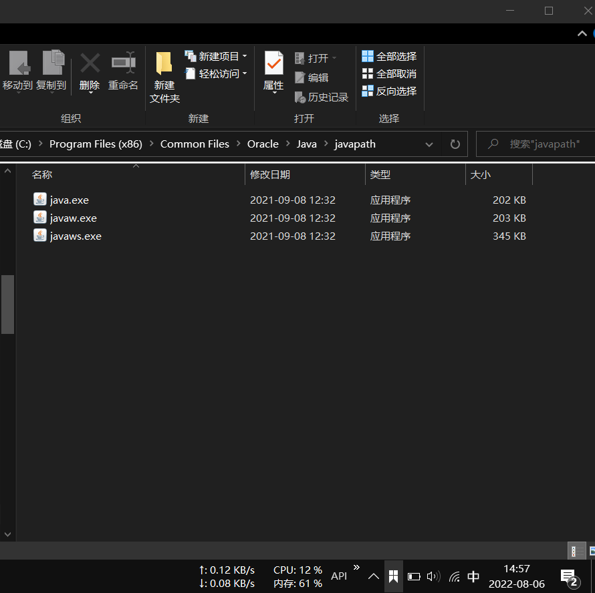595x593 pixels.
Task: Open the Delete (删除) dropdown arrow
Action: click(x=90, y=93)
